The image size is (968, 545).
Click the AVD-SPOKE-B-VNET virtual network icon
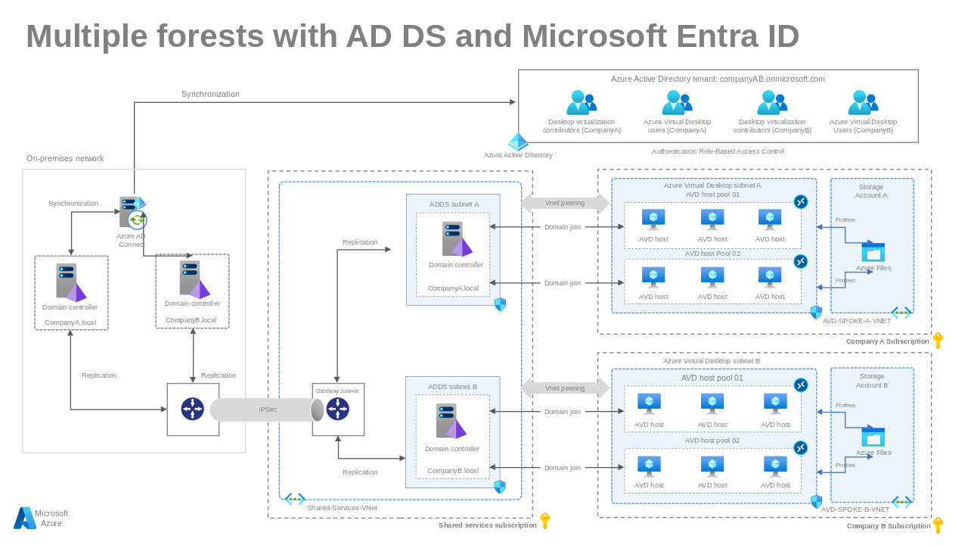click(901, 502)
